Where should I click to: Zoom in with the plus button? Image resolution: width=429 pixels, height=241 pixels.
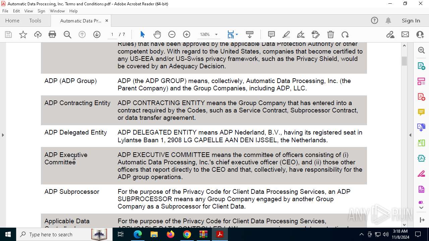click(x=187, y=34)
